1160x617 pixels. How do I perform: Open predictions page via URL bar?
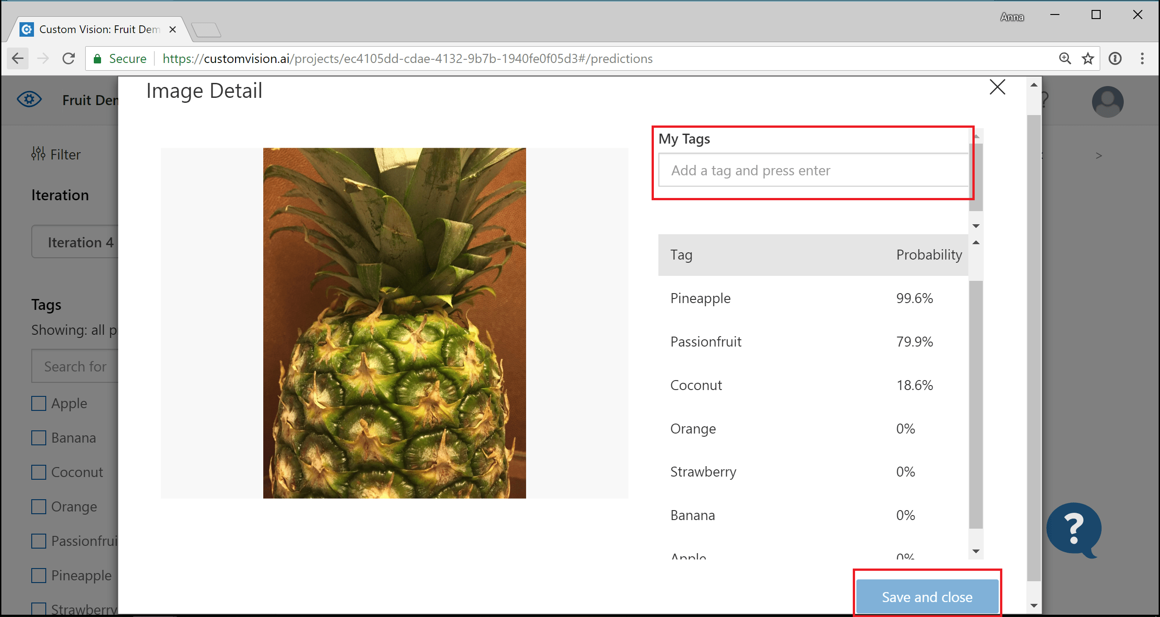coord(405,58)
